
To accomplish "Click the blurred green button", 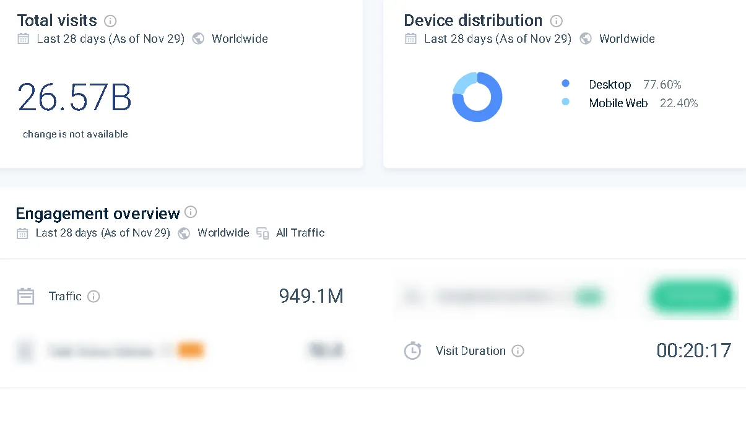I will [x=692, y=297].
